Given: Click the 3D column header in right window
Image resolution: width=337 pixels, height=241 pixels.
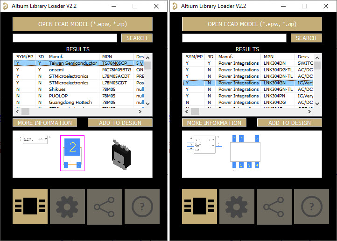Looking at the screenshot, I should (x=210, y=57).
